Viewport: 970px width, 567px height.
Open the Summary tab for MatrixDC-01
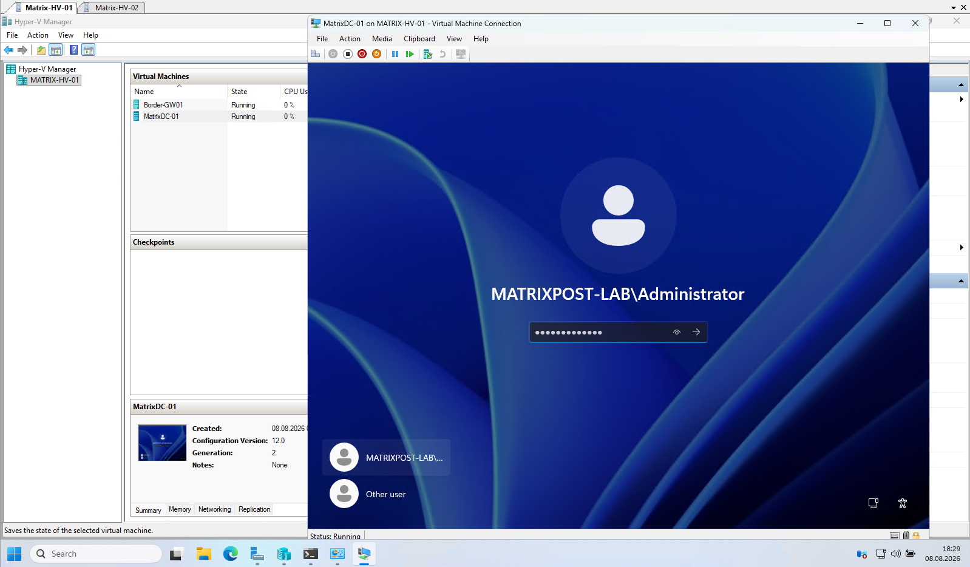click(148, 510)
